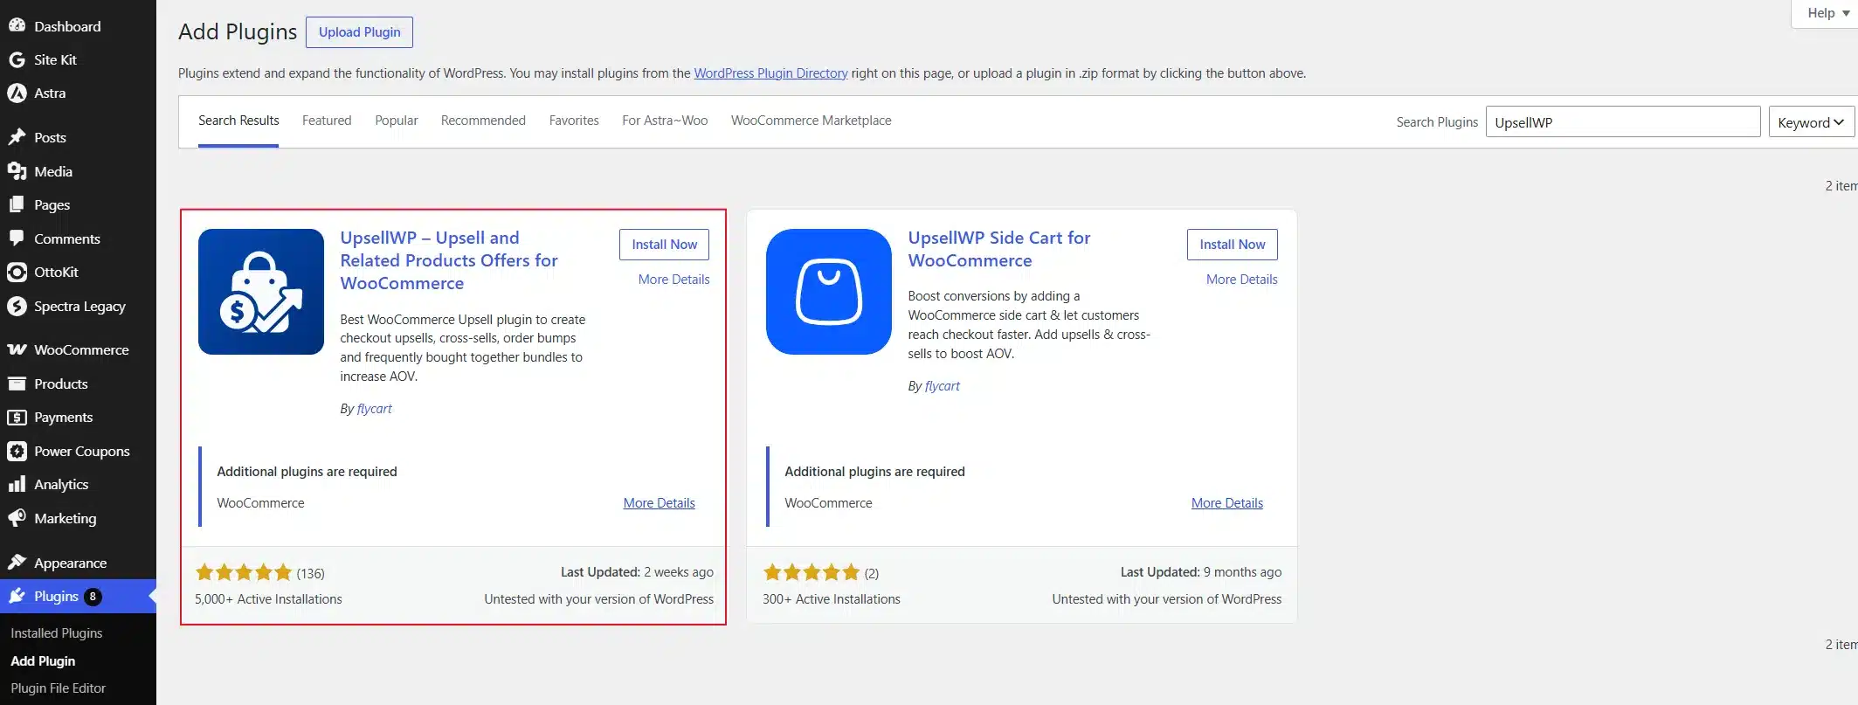Viewport: 1858px width, 705px height.
Task: Open WooCommerce More Details in first plugin card
Action: click(659, 503)
